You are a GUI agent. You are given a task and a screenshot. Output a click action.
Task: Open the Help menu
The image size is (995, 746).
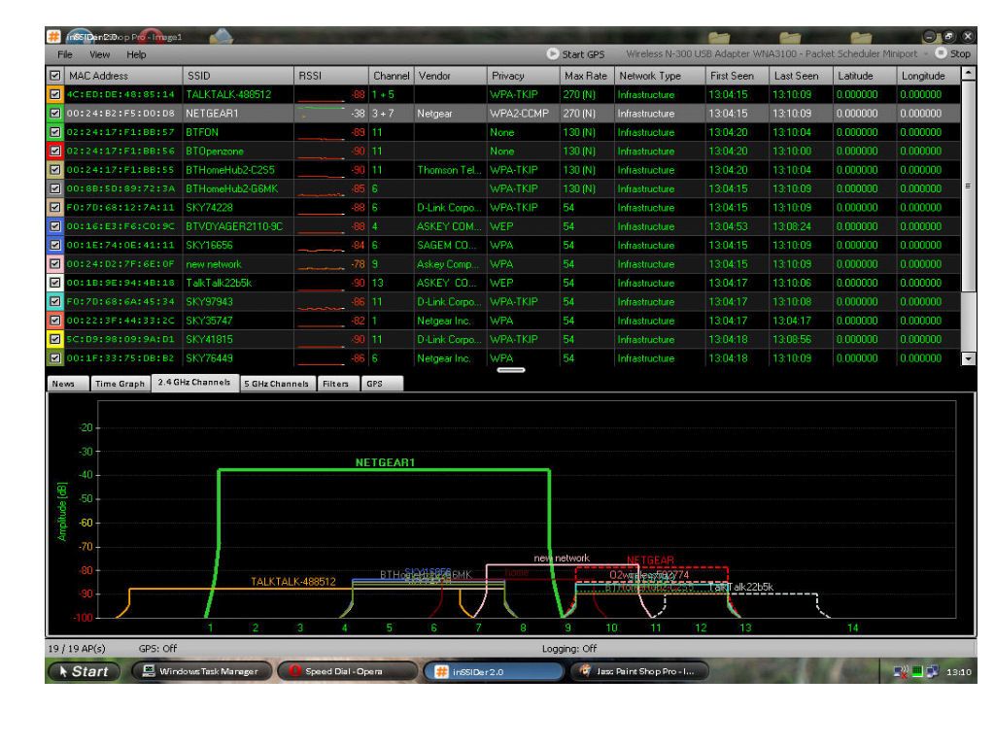coord(136,54)
